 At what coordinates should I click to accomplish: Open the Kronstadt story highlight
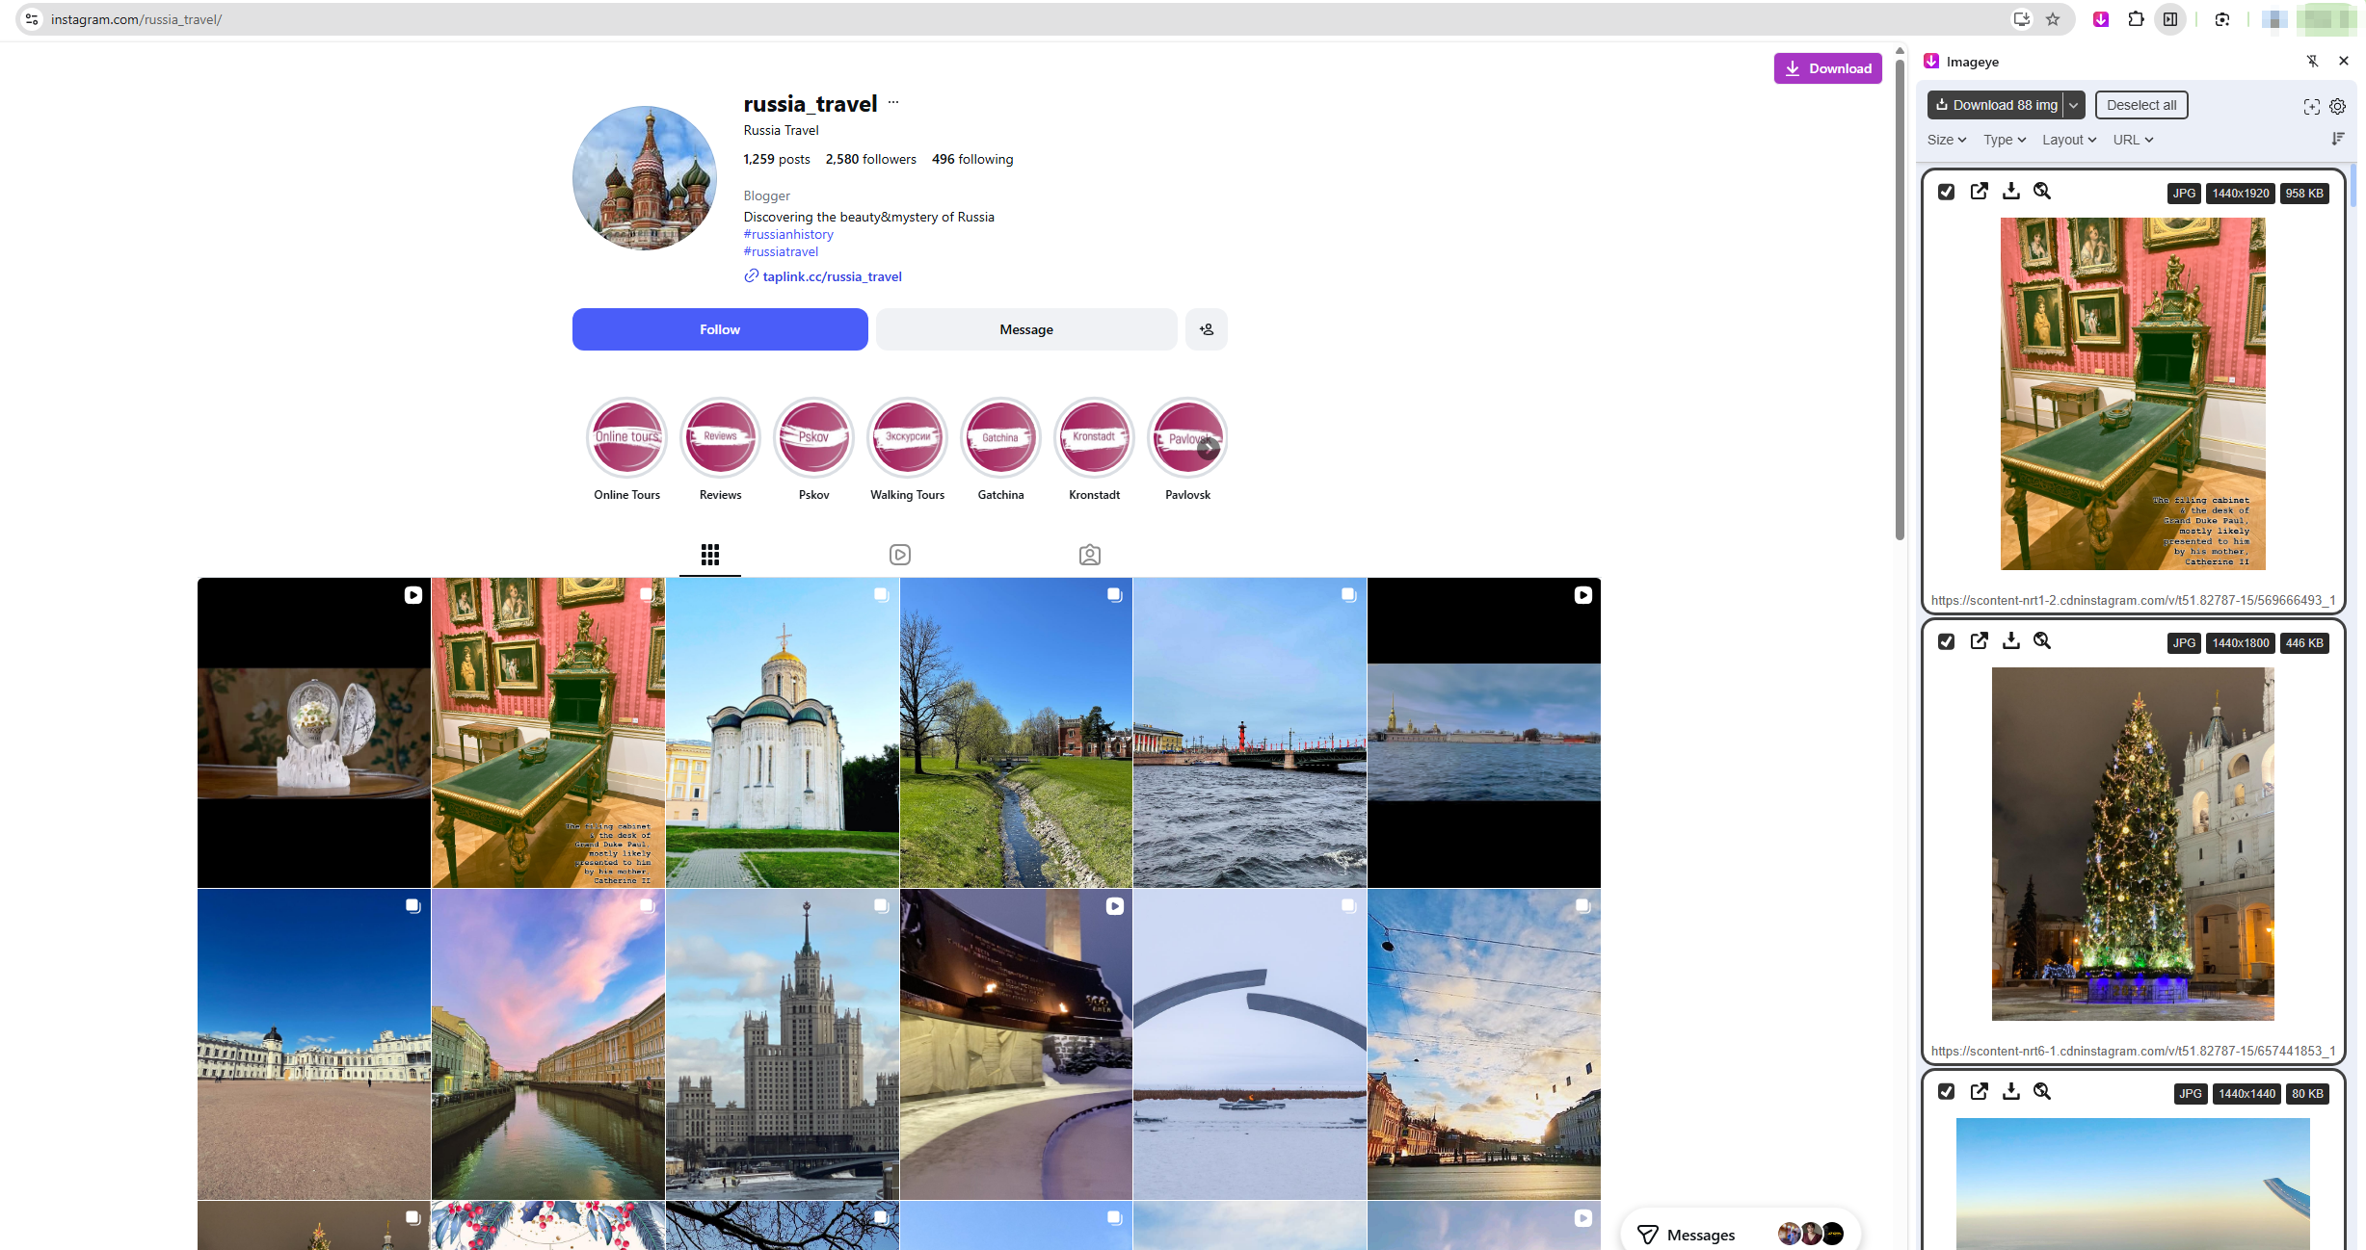[1094, 438]
